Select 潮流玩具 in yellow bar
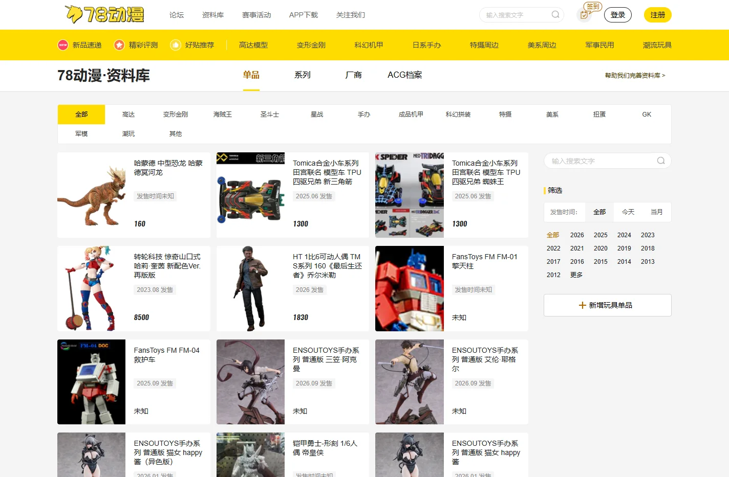Image resolution: width=729 pixels, height=477 pixels. pyautogui.click(x=657, y=45)
